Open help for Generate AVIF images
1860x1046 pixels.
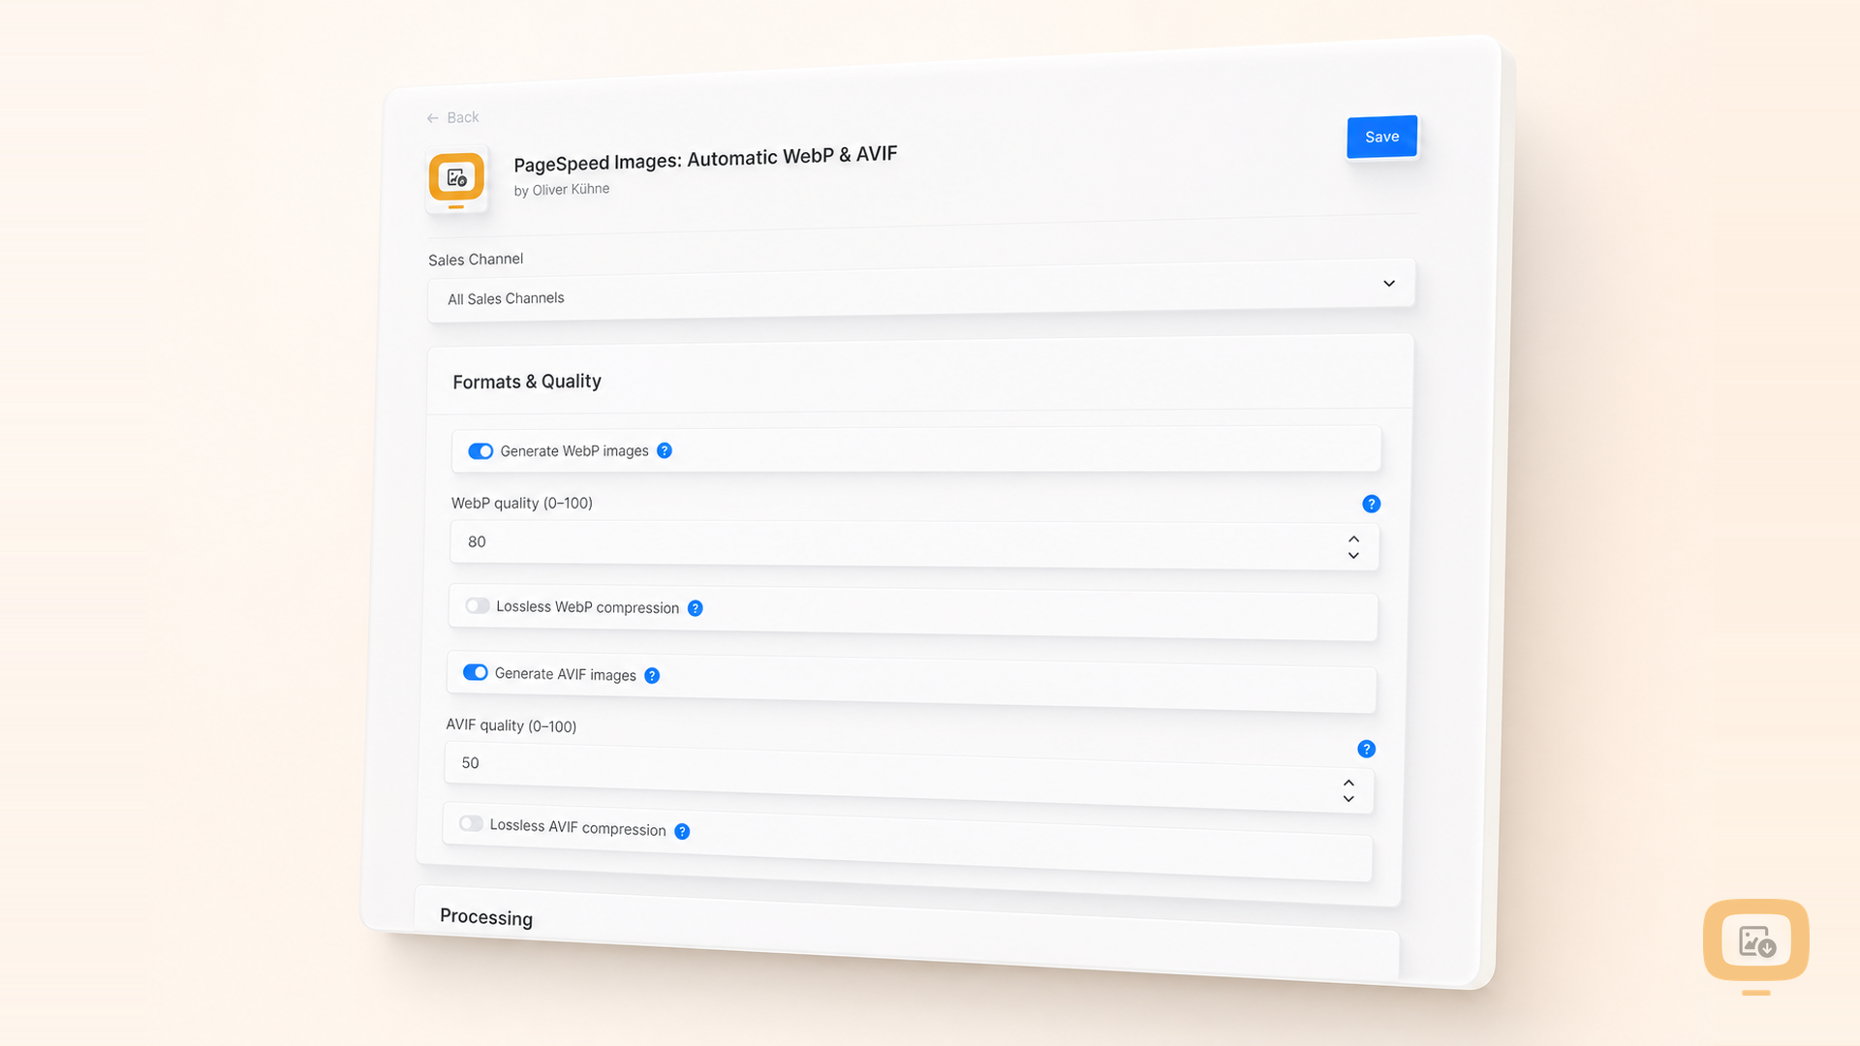pyautogui.click(x=652, y=676)
